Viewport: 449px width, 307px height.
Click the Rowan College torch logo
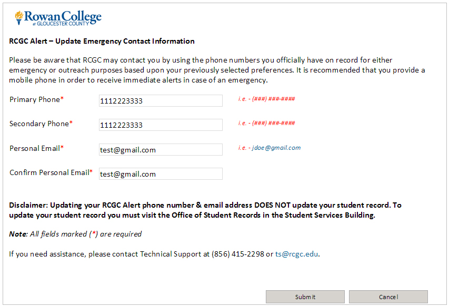point(19,18)
